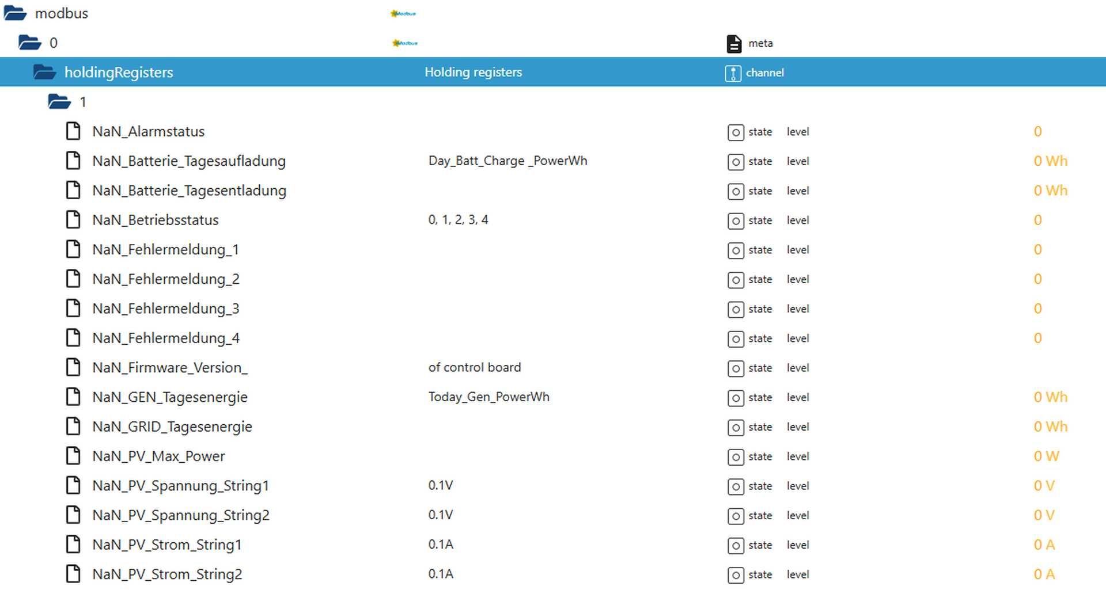This screenshot has width=1106, height=590.
Task: Click file icon of NaN_PV_Spannung_String1
Action: pyautogui.click(x=73, y=486)
